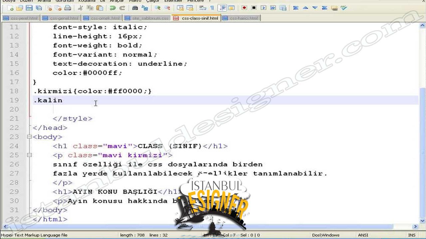
Task: Open the user defined language icon
Action: 231,8
